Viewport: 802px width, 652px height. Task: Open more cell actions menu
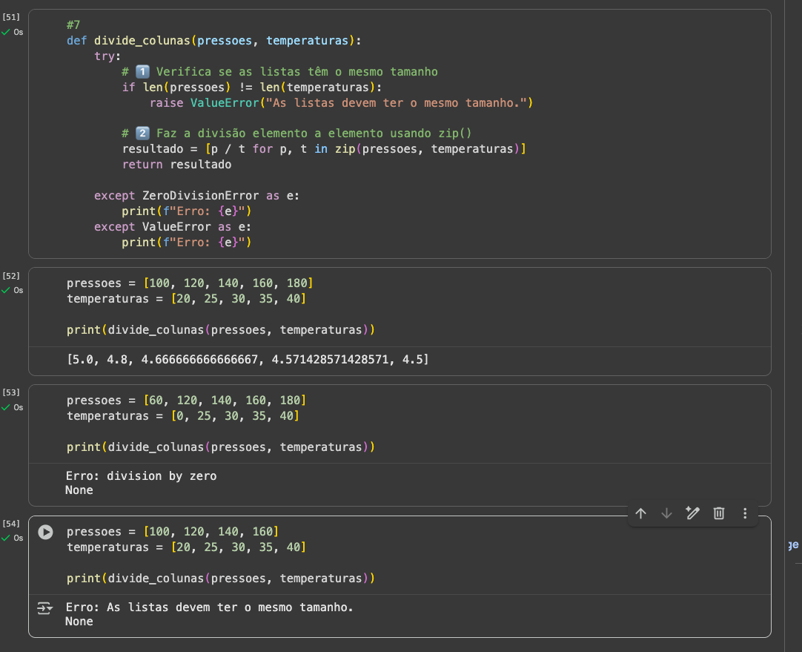coord(745,513)
